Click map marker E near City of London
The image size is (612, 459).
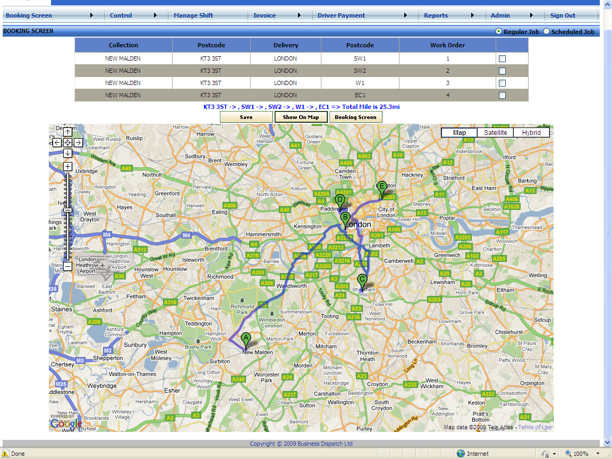point(382,189)
